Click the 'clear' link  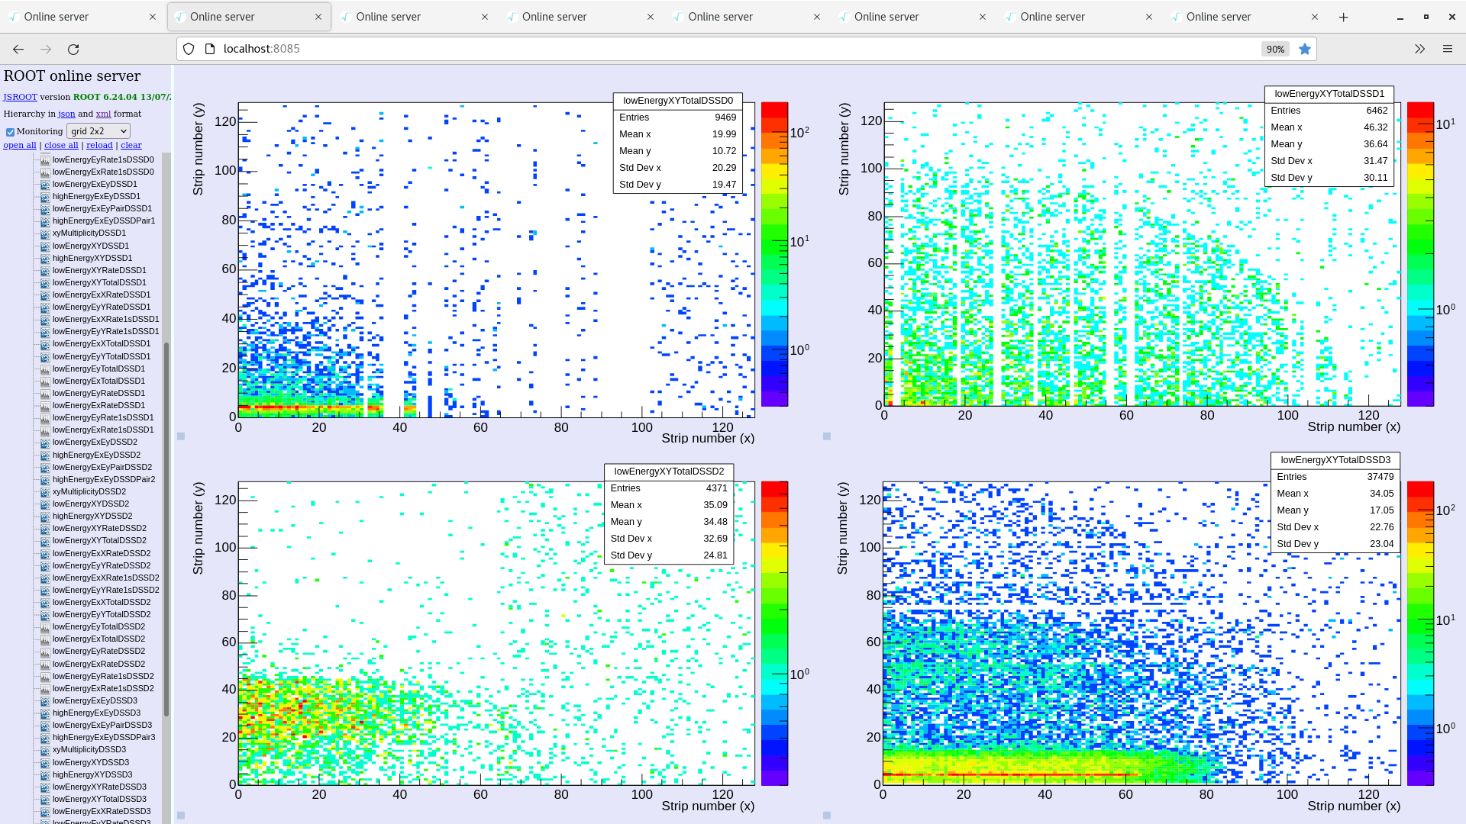131,145
